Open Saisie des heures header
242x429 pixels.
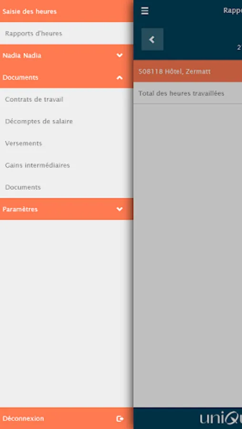pyautogui.click(x=66, y=11)
